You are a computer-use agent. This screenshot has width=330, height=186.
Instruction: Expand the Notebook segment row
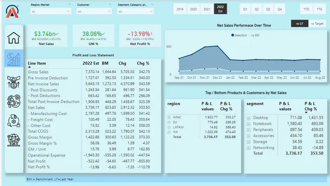[x=249, y=124]
